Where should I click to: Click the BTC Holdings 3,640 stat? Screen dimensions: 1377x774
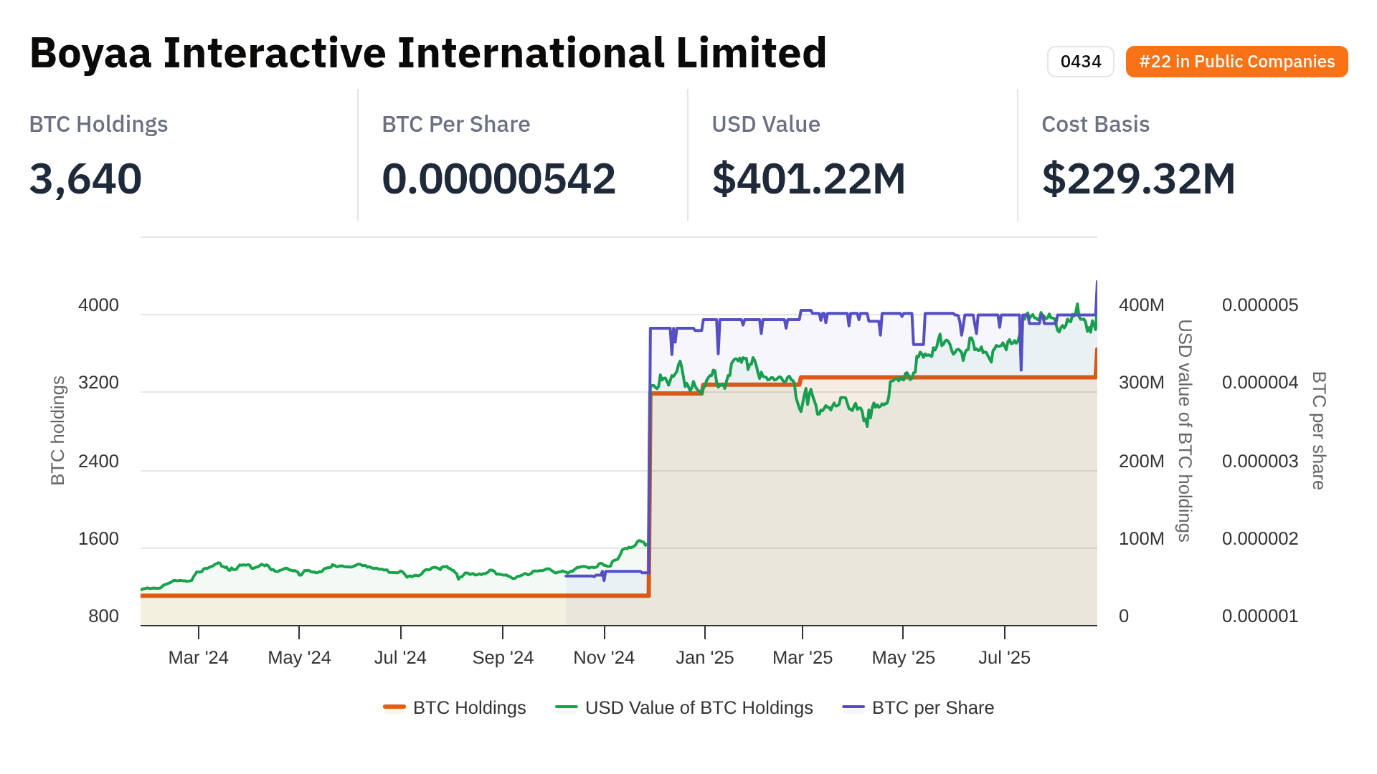click(85, 178)
